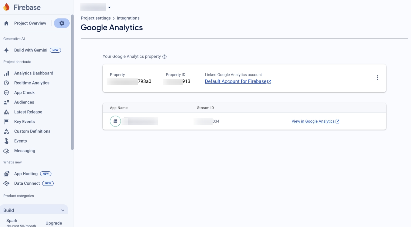Open Custom Definitions in the sidebar
Image resolution: width=411 pixels, height=227 pixels.
[32, 131]
